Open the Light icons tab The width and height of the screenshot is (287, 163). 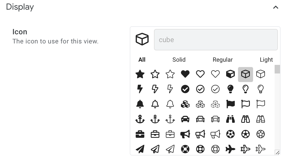point(266,60)
